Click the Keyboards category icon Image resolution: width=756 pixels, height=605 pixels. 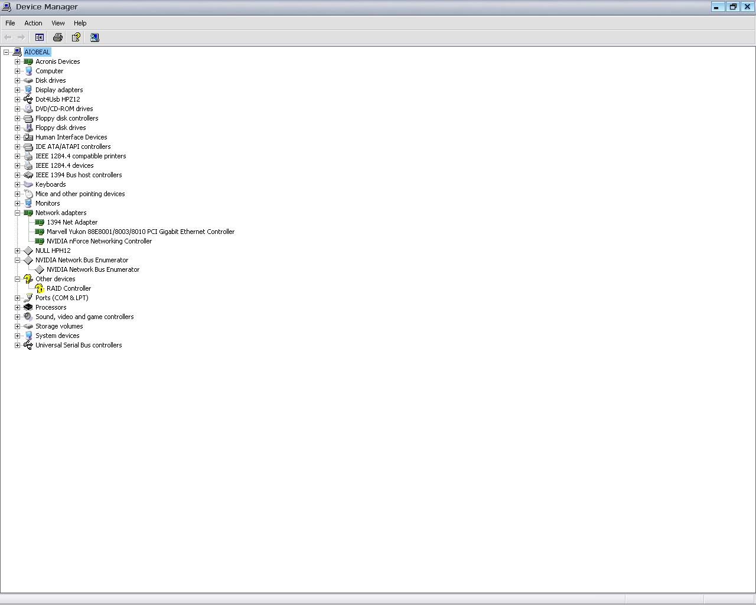(x=28, y=184)
